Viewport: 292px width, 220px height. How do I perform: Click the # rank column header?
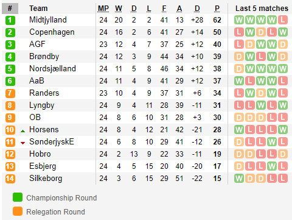click(10, 9)
